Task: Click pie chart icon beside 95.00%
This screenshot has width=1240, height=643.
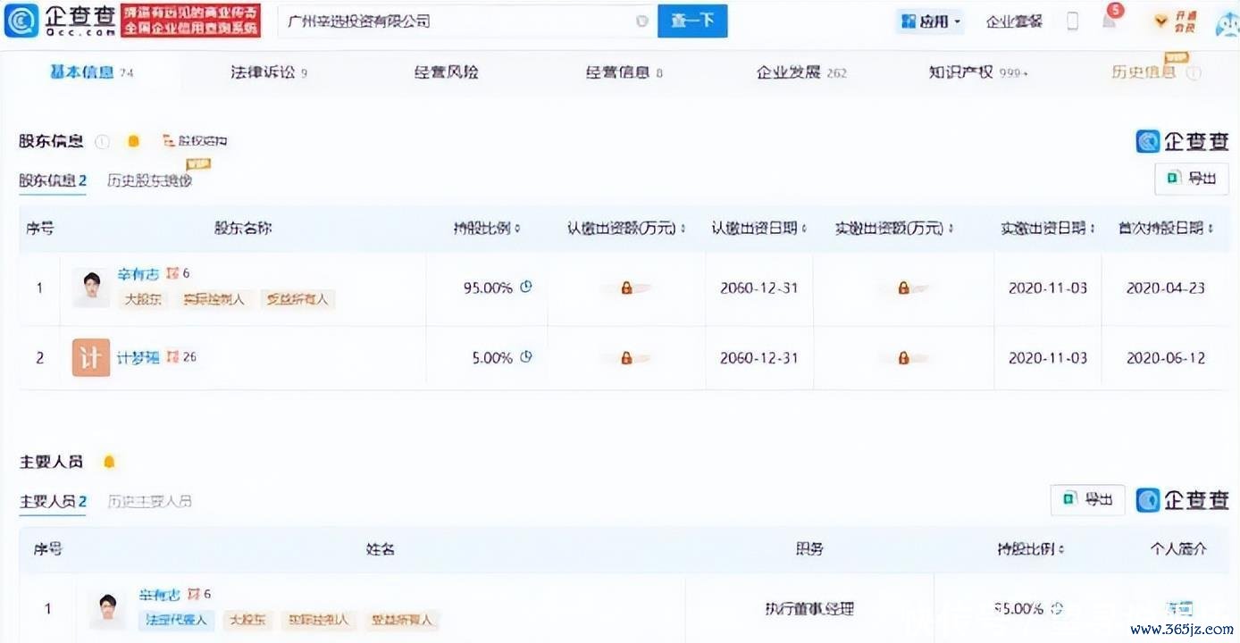Action: (x=526, y=288)
